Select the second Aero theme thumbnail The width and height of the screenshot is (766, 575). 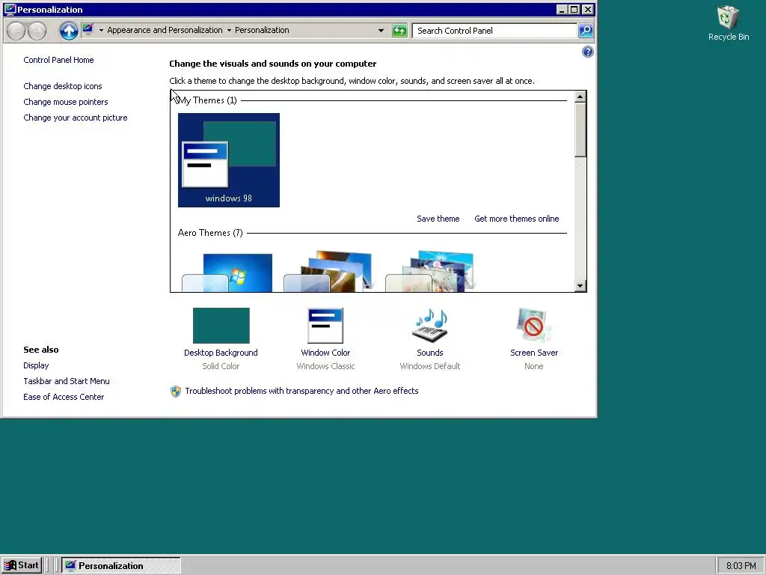coord(328,271)
